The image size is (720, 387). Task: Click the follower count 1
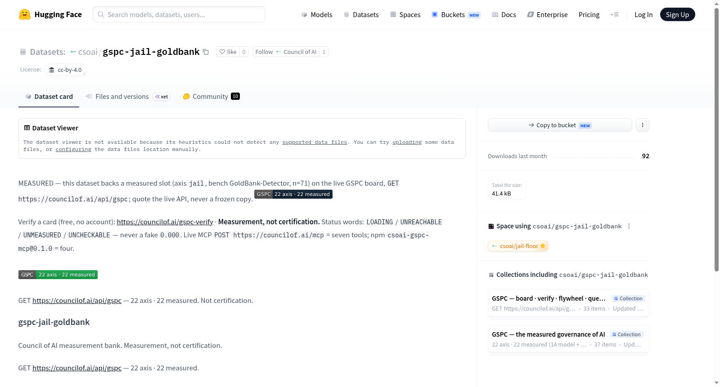(x=324, y=52)
